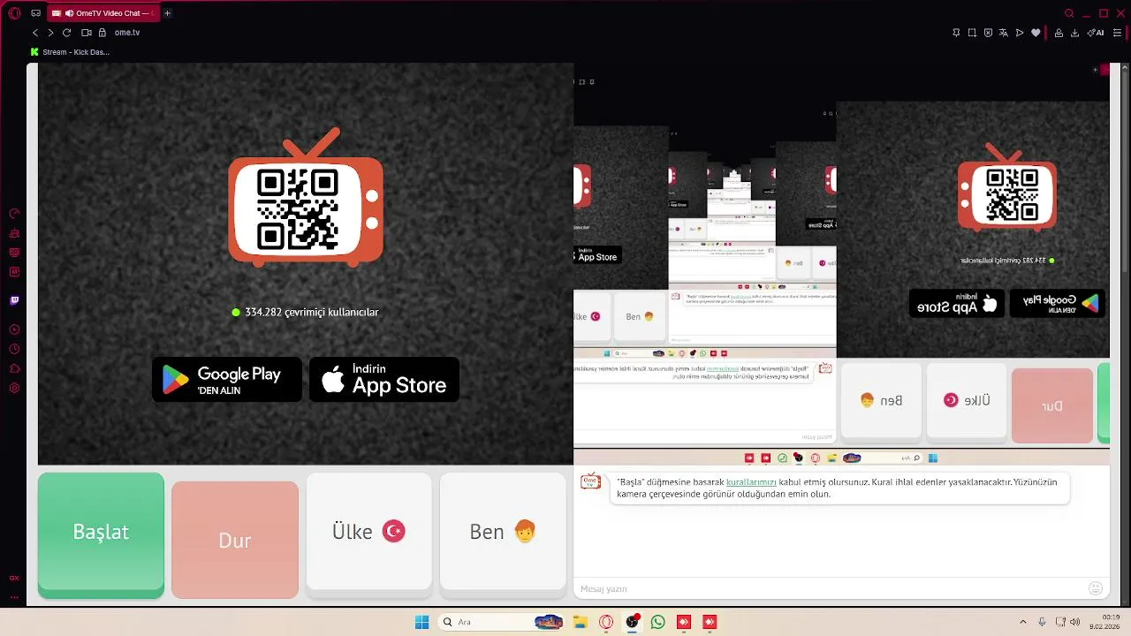The height and width of the screenshot is (636, 1131).
Task: Open browsing history from sidebar clock
Action: 14,349
